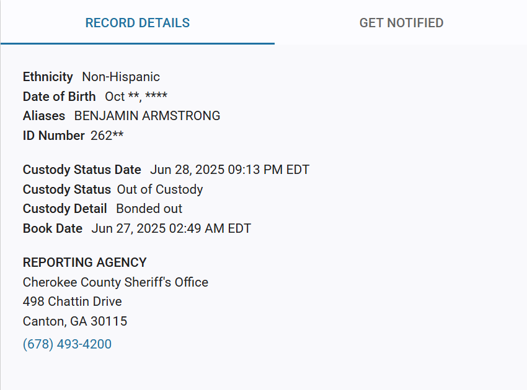The width and height of the screenshot is (527, 390).
Task: Click the Non-Hispanic ethnicity value
Action: click(121, 77)
